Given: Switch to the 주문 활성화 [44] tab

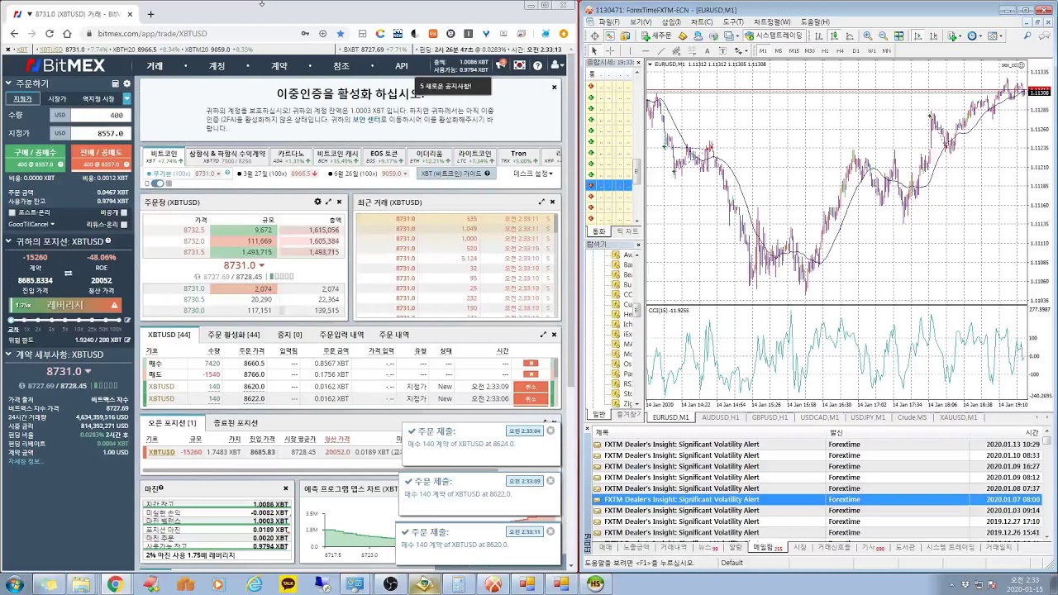Looking at the screenshot, I should (233, 335).
